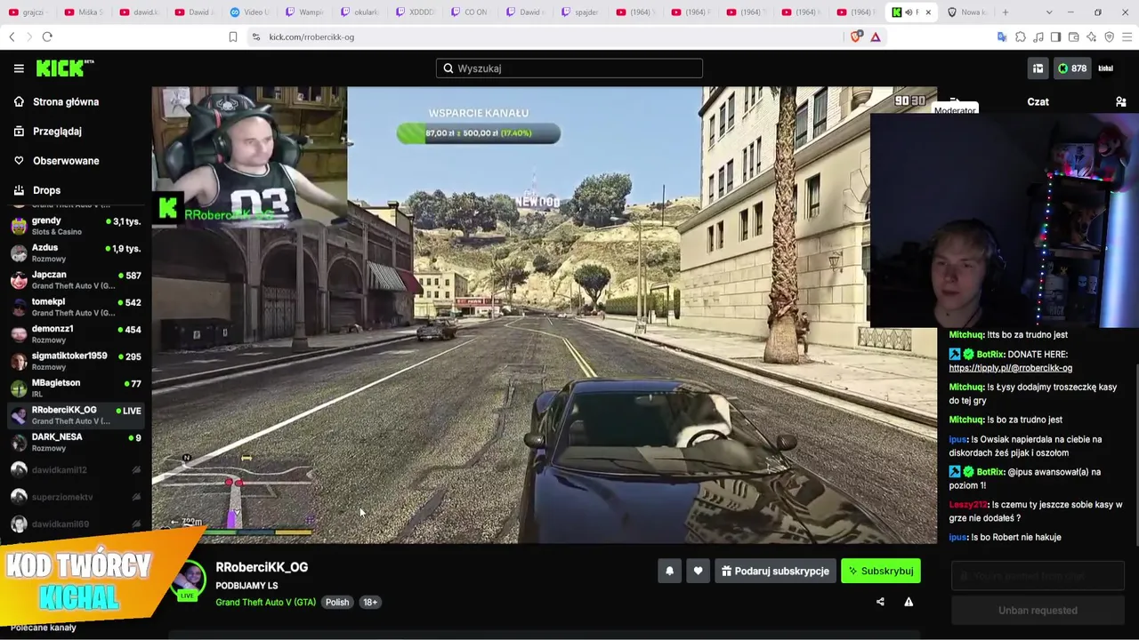
Task: Open the notification bell for RRoberciKK_OG
Action: pos(670,571)
